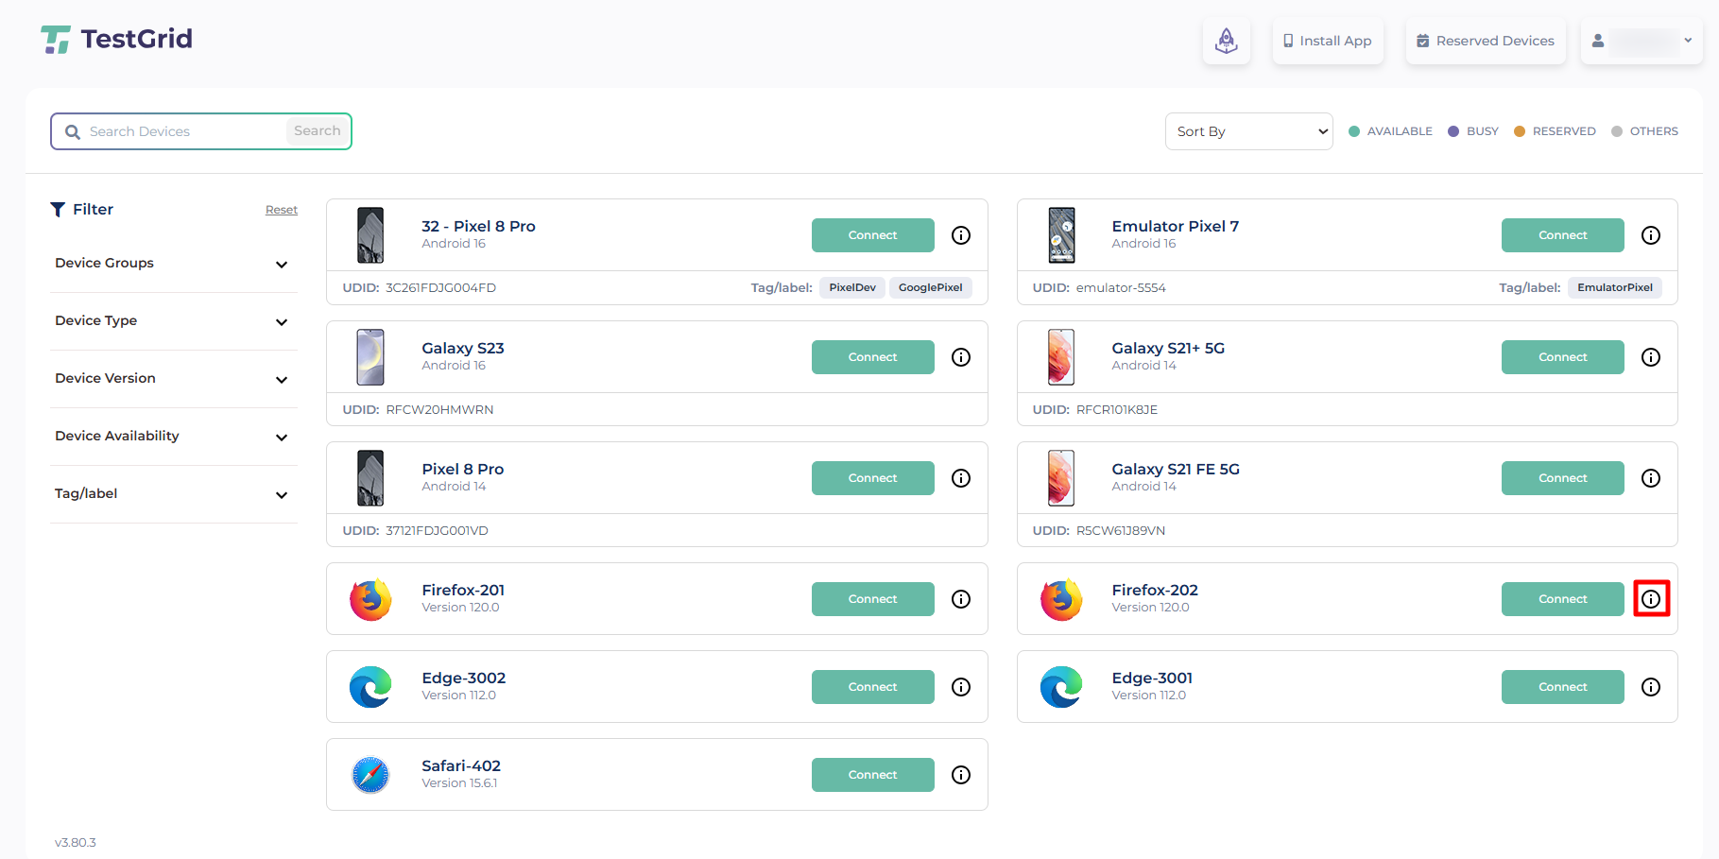Viewport: 1719px width, 859px height.
Task: Open info for Safari-402 browser
Action: pos(960,775)
